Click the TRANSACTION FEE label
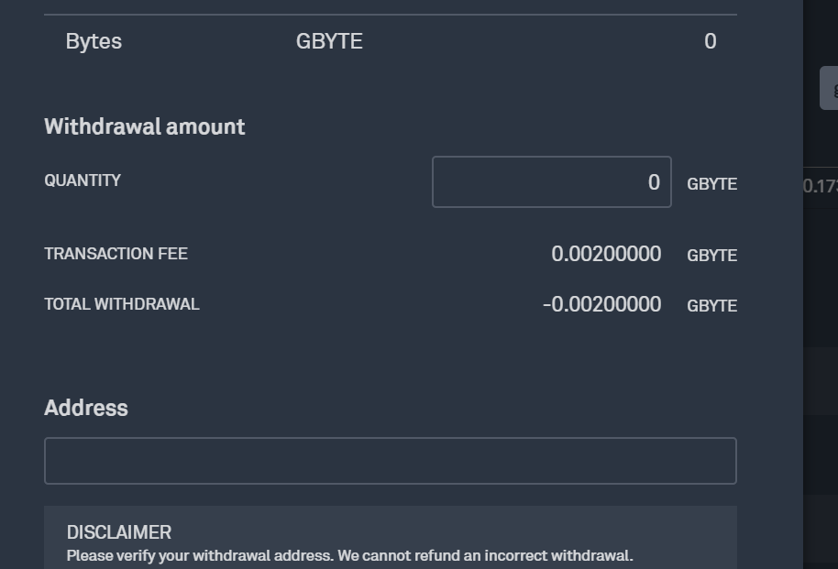 click(x=116, y=254)
